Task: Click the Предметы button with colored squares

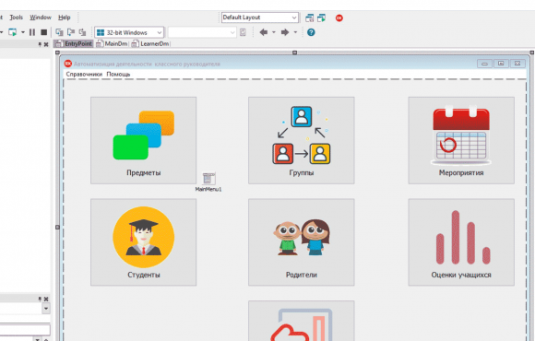Action: pyautogui.click(x=143, y=140)
